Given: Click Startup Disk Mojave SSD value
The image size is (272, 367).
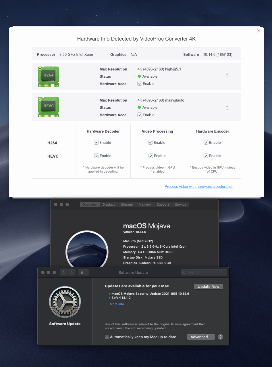Looking at the screenshot, I should pos(154,257).
